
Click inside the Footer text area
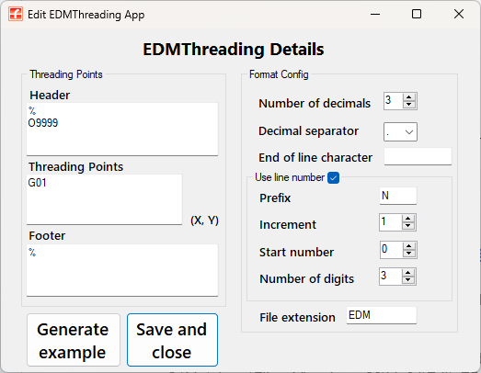122,270
